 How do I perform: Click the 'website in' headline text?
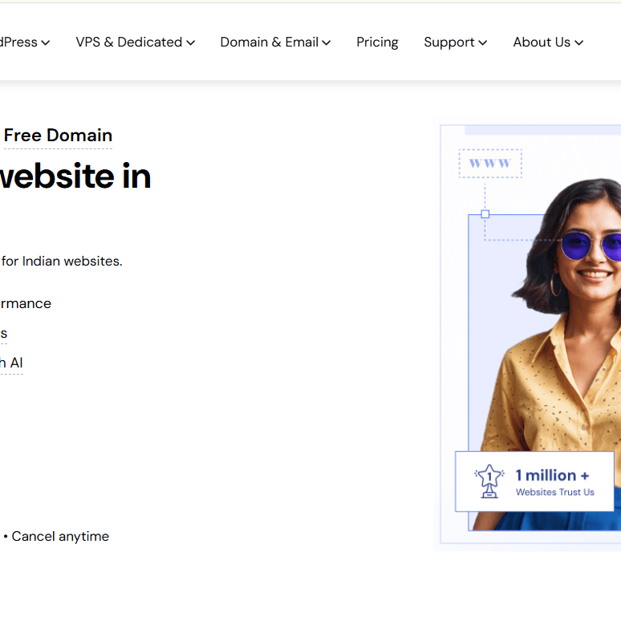click(x=75, y=176)
